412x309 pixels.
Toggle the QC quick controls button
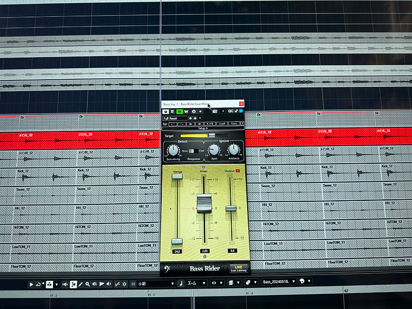tap(230, 111)
